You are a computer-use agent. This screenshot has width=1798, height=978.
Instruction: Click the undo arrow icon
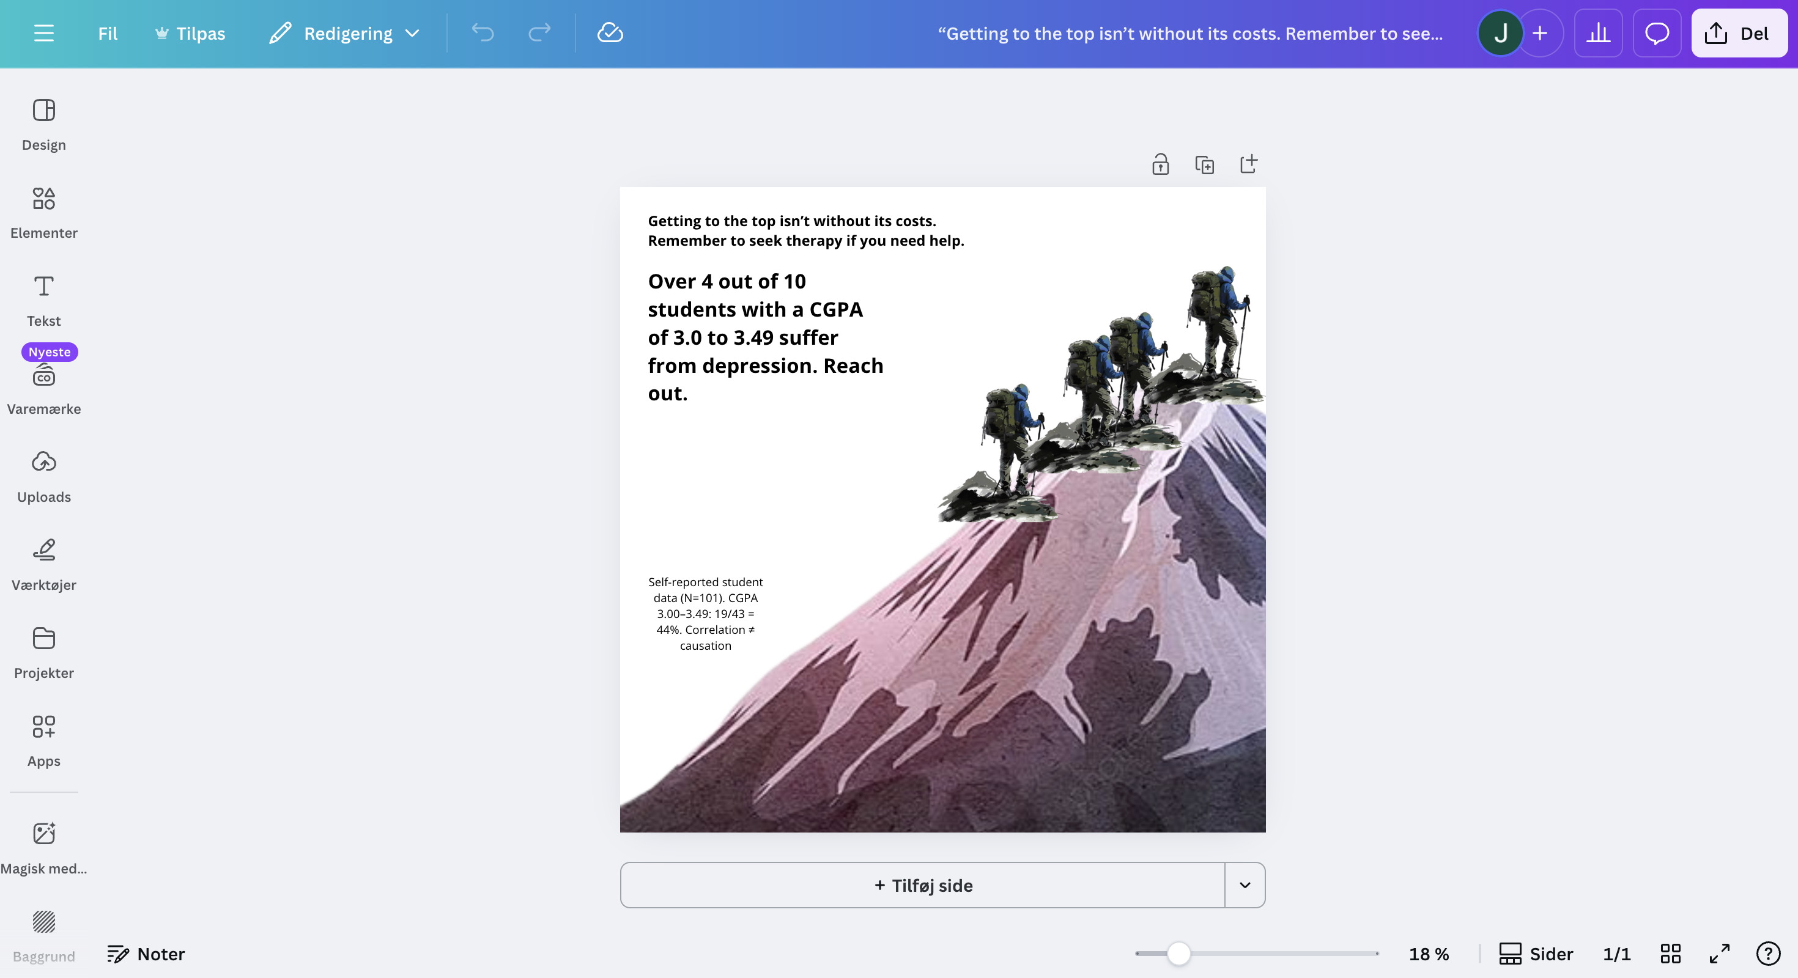point(482,33)
